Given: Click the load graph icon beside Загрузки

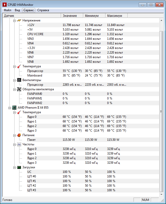Looking at the screenshot, I should pyautogui.click(x=19, y=167).
